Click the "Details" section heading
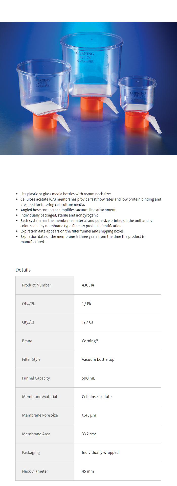 (23, 270)
